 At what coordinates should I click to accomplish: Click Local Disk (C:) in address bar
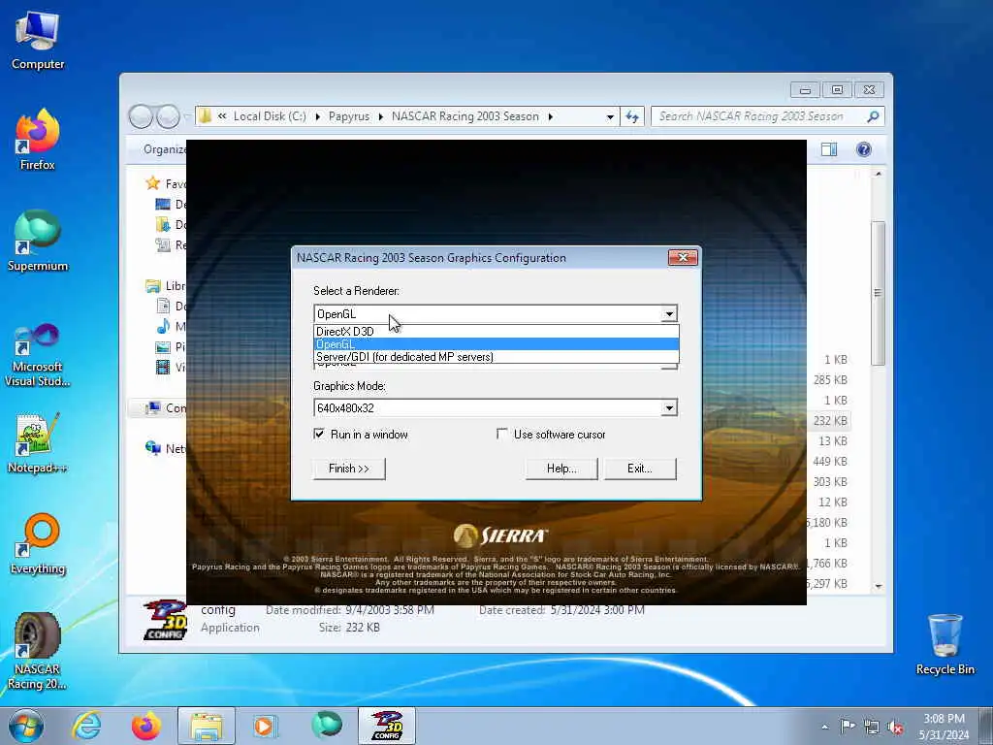coord(270,116)
